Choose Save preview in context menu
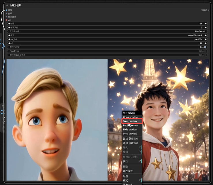 coord(132,121)
